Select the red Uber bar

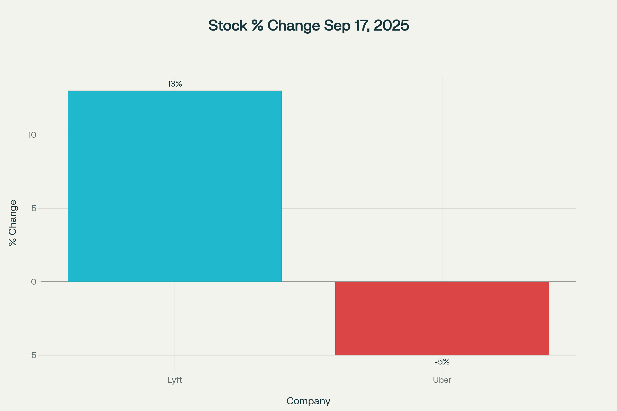click(442, 319)
